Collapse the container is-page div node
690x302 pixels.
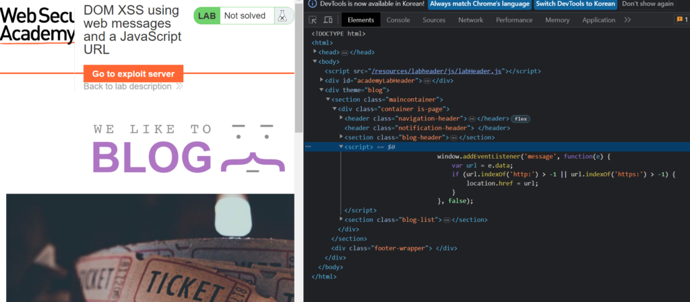pos(334,109)
